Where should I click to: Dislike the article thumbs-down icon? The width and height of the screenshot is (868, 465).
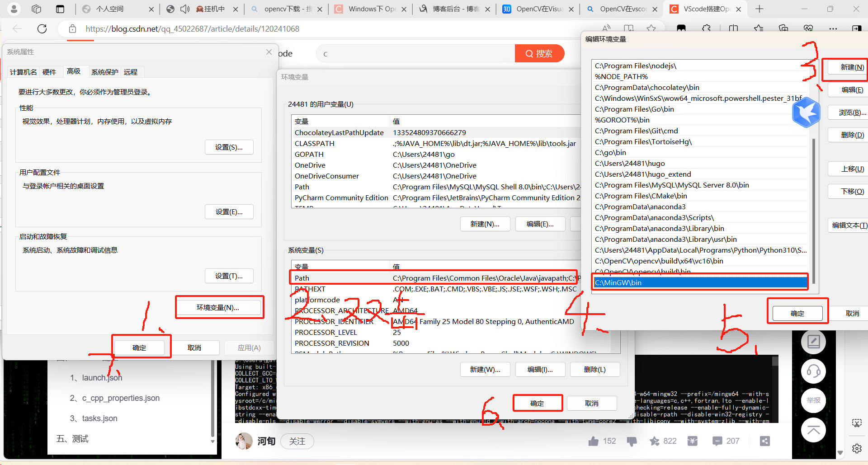(632, 441)
